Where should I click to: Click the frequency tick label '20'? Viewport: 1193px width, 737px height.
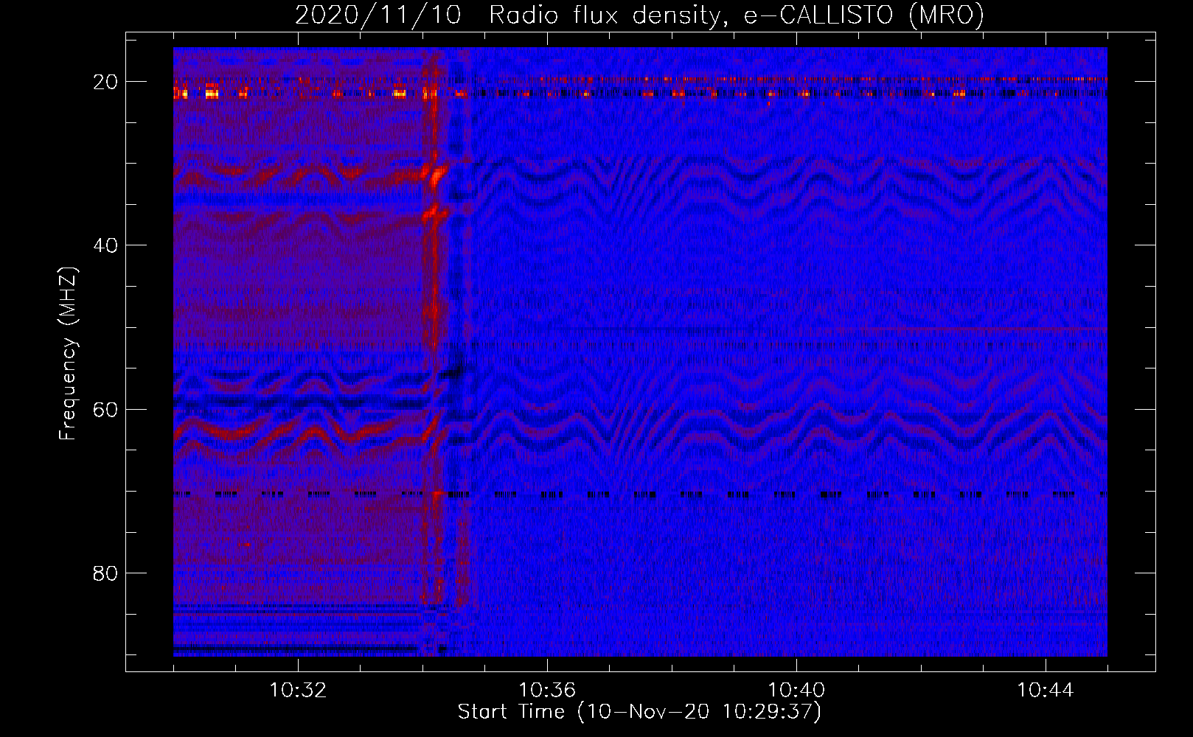coord(106,82)
